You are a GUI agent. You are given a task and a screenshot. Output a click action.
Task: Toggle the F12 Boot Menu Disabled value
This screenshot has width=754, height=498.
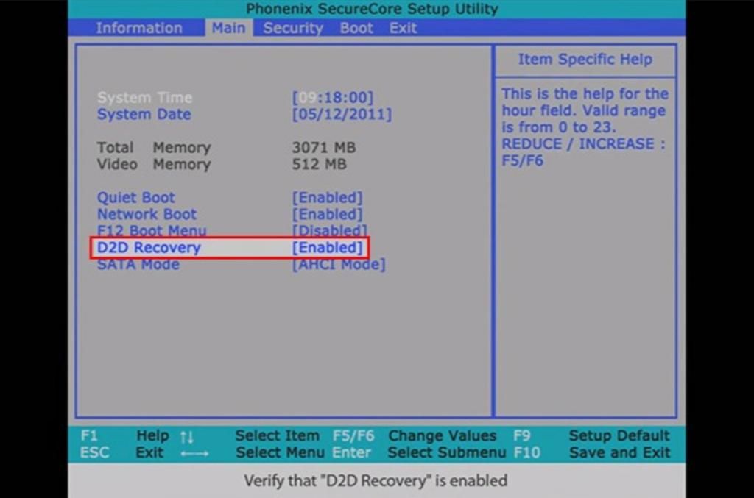pos(330,230)
